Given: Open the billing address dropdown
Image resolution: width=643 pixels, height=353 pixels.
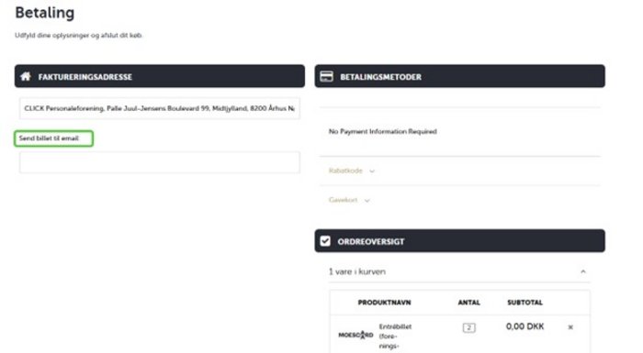Looking at the screenshot, I should pos(160,108).
